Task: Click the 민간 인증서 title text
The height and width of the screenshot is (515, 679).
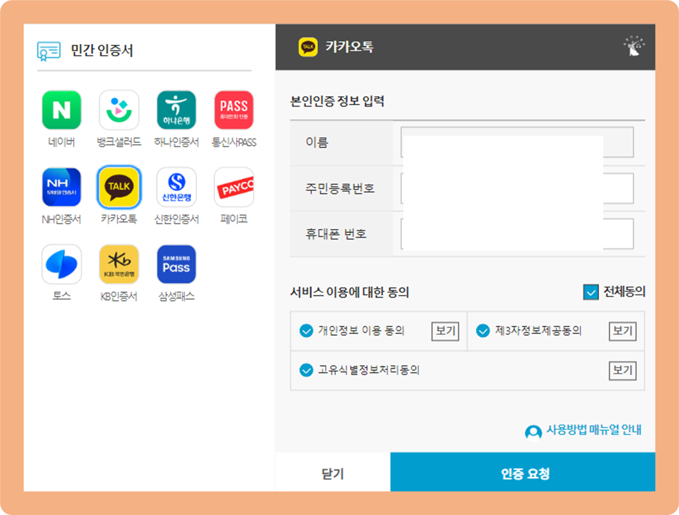Action: click(x=102, y=50)
